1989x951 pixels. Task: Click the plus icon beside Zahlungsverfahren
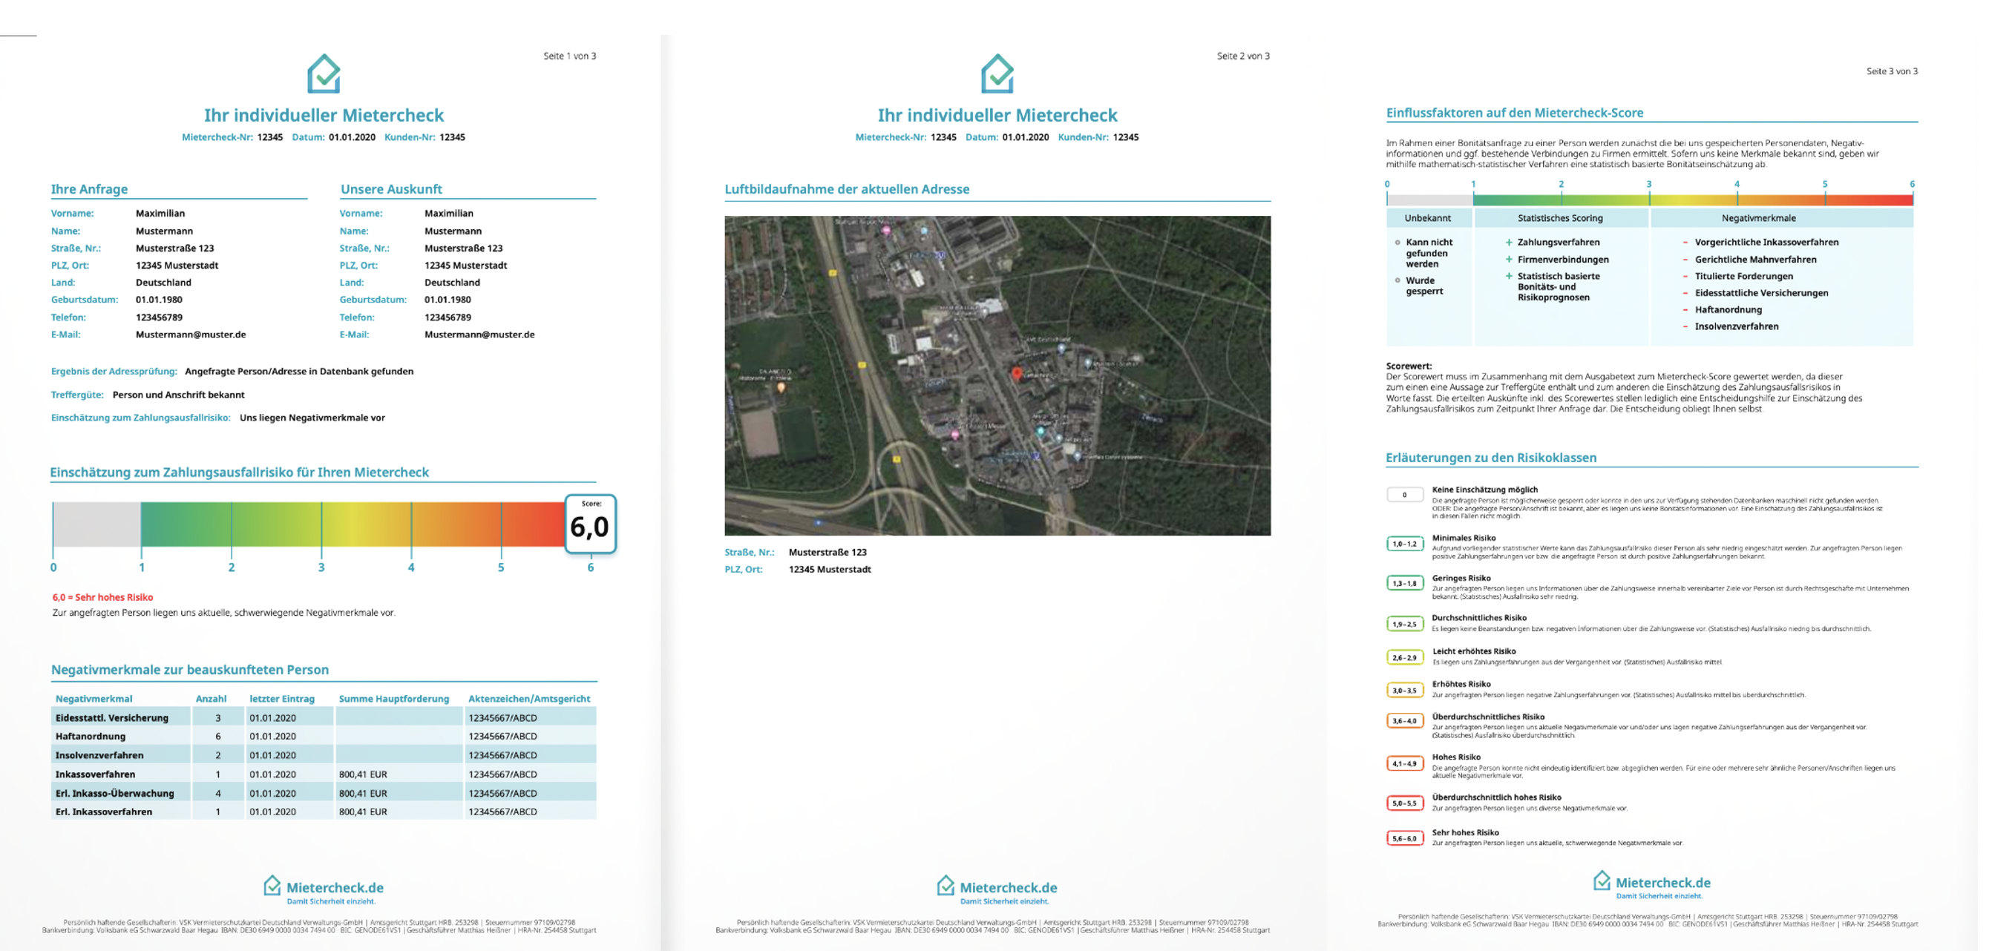coord(1508,243)
